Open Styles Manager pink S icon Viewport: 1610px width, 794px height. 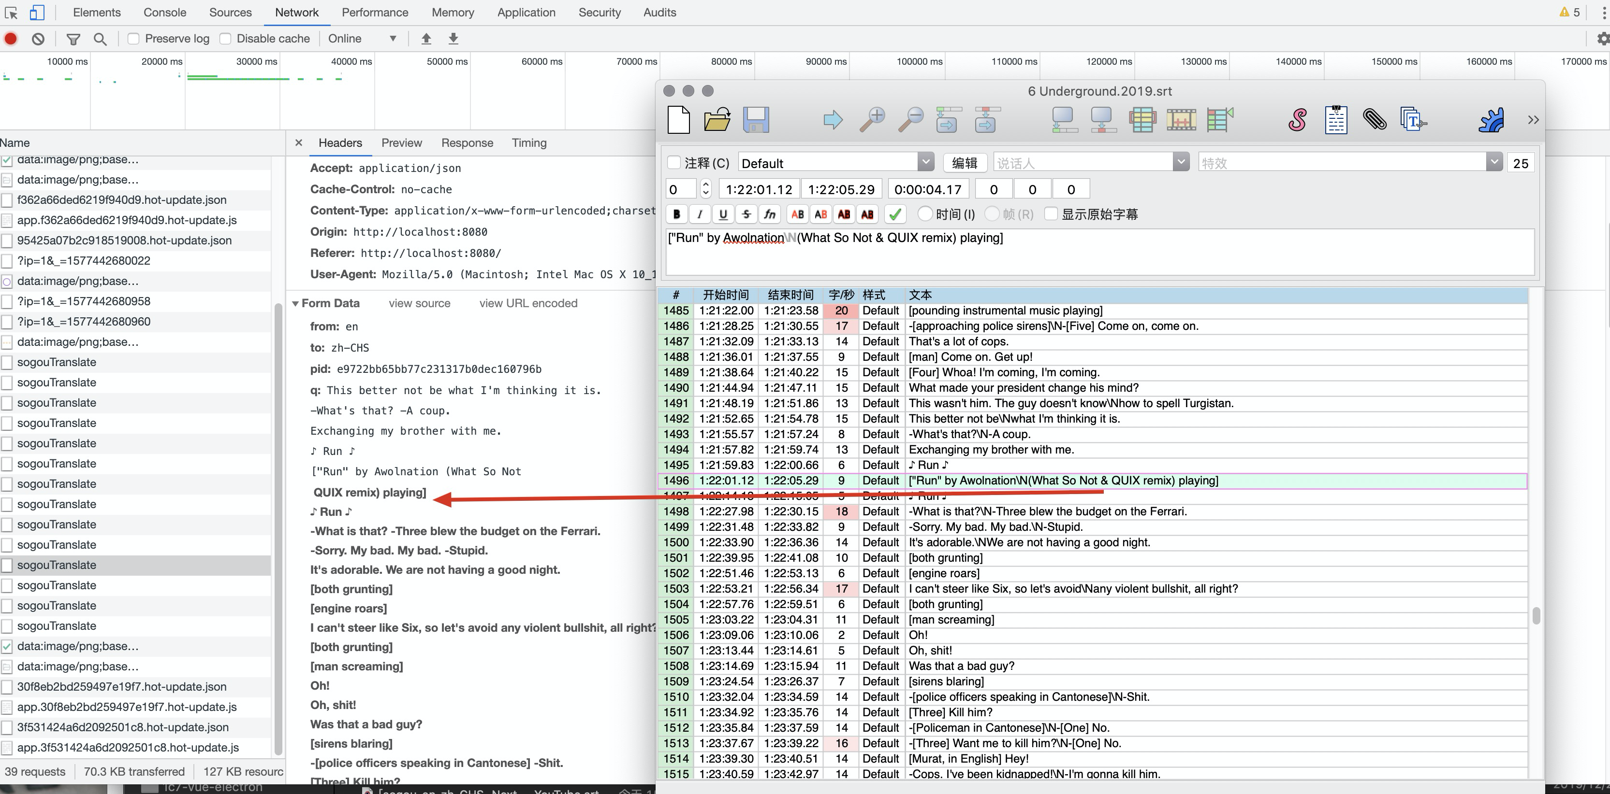(1298, 119)
